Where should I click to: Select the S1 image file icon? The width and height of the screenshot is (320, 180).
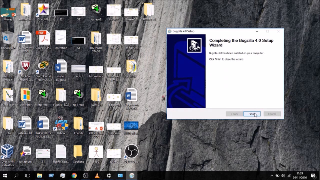pos(43,156)
